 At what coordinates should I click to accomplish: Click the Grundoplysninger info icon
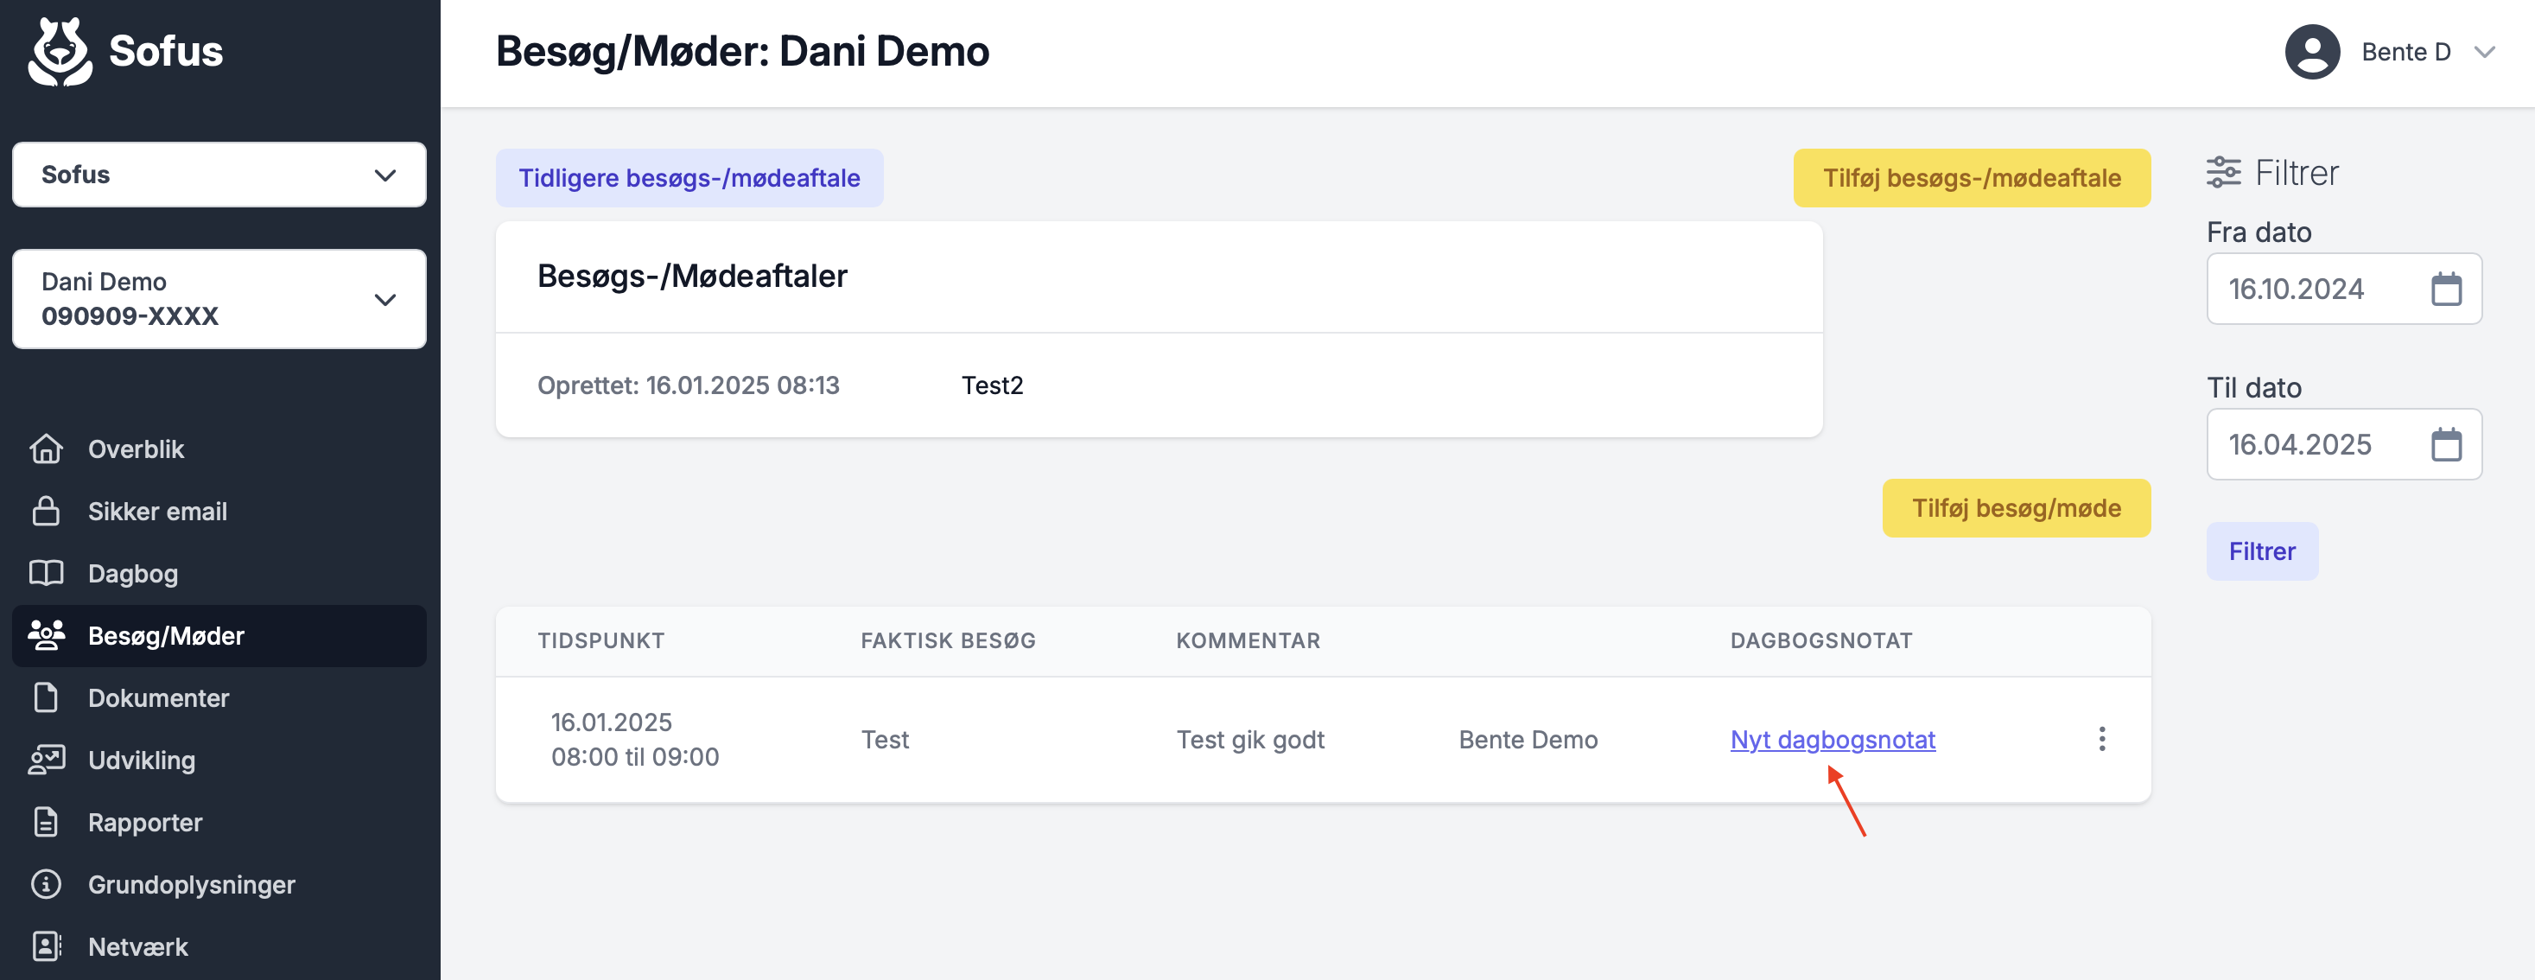[x=47, y=883]
